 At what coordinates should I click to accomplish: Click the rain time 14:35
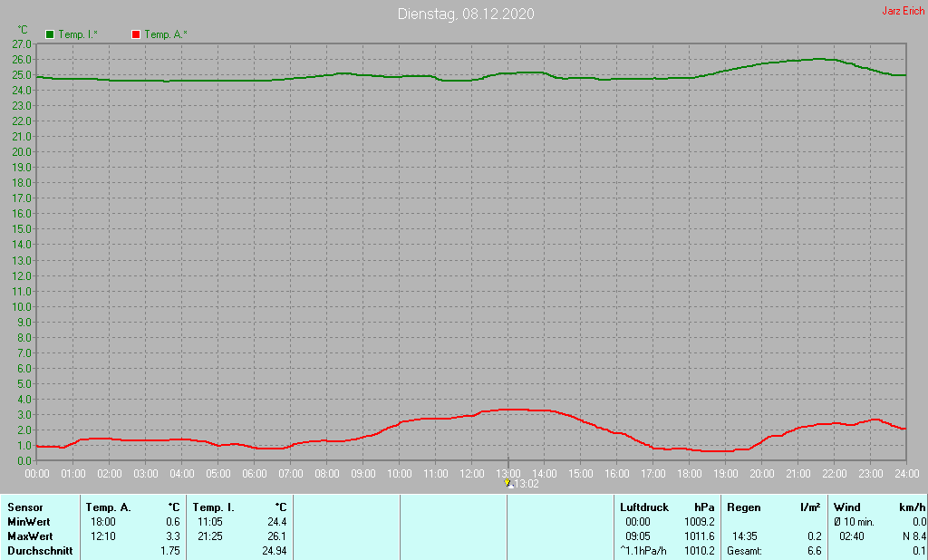pos(745,536)
